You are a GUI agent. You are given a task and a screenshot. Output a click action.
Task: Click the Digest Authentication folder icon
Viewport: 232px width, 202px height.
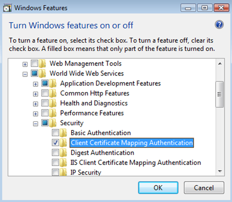tap(63, 153)
